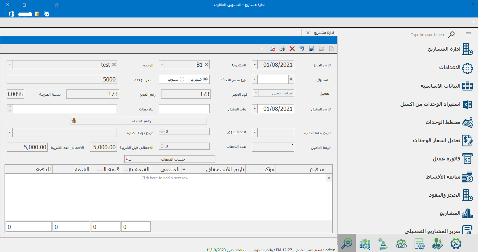Click the search magnifier icon beside keywords box

(x=452, y=34)
